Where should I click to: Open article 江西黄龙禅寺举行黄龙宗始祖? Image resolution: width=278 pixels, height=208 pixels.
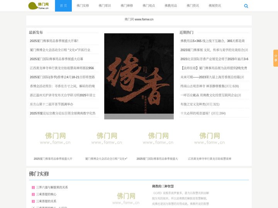(62, 68)
